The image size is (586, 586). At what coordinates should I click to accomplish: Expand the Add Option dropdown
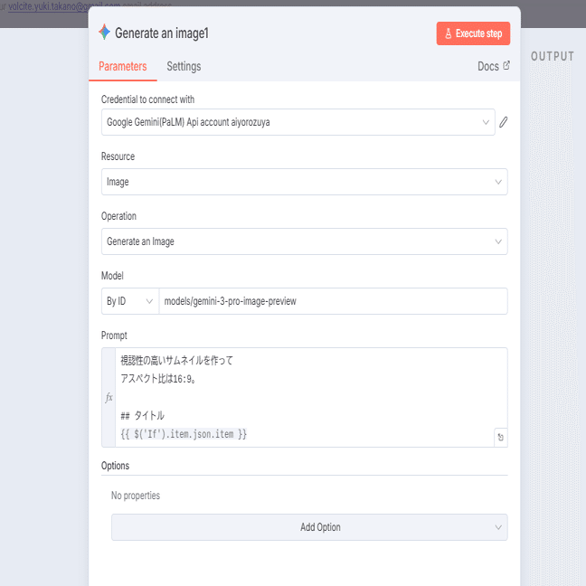click(309, 527)
